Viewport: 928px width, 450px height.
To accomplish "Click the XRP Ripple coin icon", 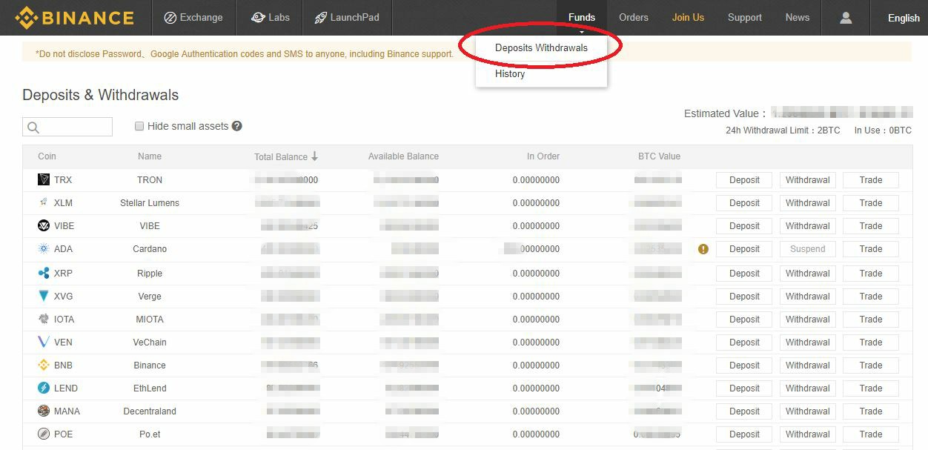I will coord(44,273).
